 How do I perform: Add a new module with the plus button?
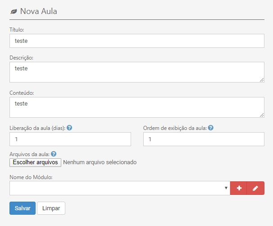coord(239,188)
